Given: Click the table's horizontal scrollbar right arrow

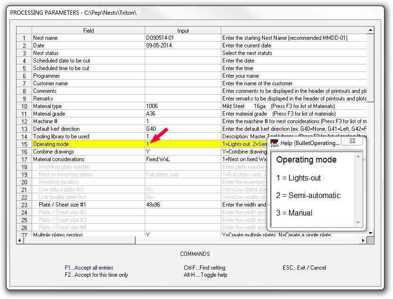Looking at the screenshot, I should (x=363, y=241).
